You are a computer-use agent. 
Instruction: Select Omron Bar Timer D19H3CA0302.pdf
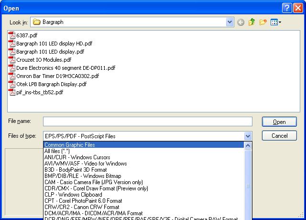coord(57,76)
